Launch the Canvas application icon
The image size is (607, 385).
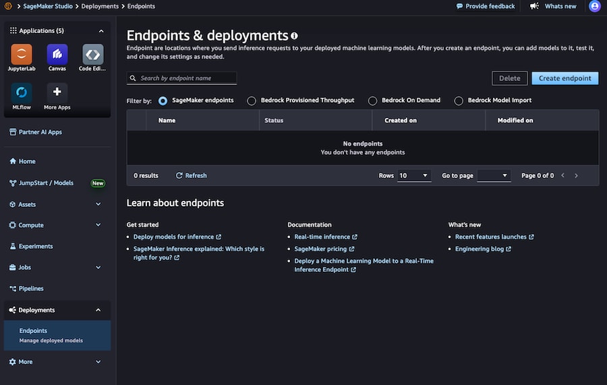coord(57,54)
